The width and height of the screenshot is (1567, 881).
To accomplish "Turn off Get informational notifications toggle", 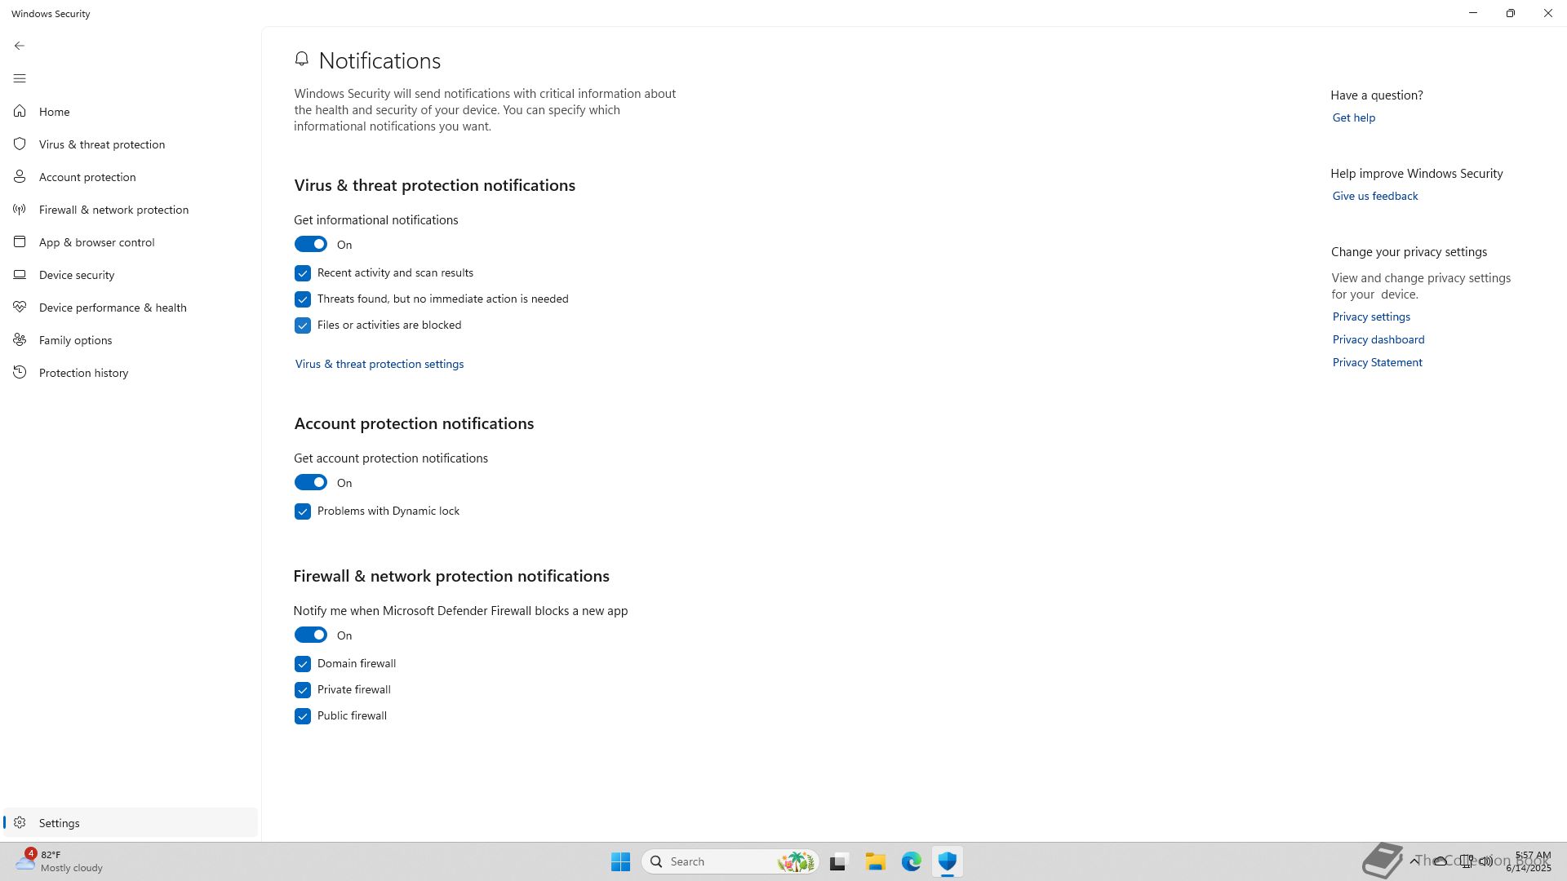I will (310, 245).
